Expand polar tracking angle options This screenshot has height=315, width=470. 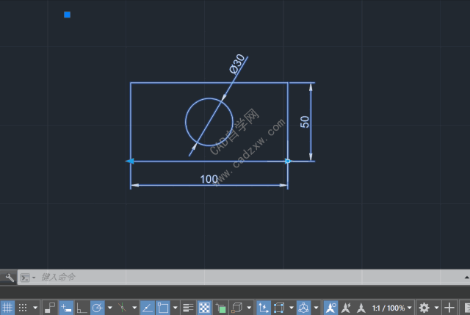pyautogui.click(x=109, y=308)
